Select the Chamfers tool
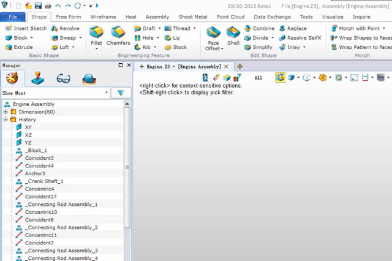Image resolution: width=392 pixels, height=261 pixels. click(118, 33)
